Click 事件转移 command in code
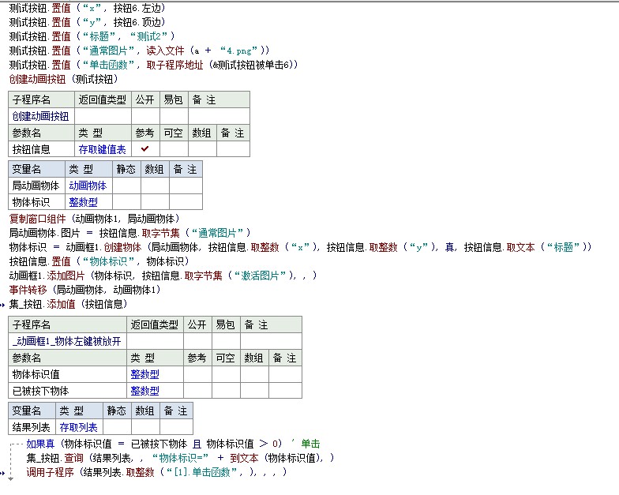 [28, 290]
